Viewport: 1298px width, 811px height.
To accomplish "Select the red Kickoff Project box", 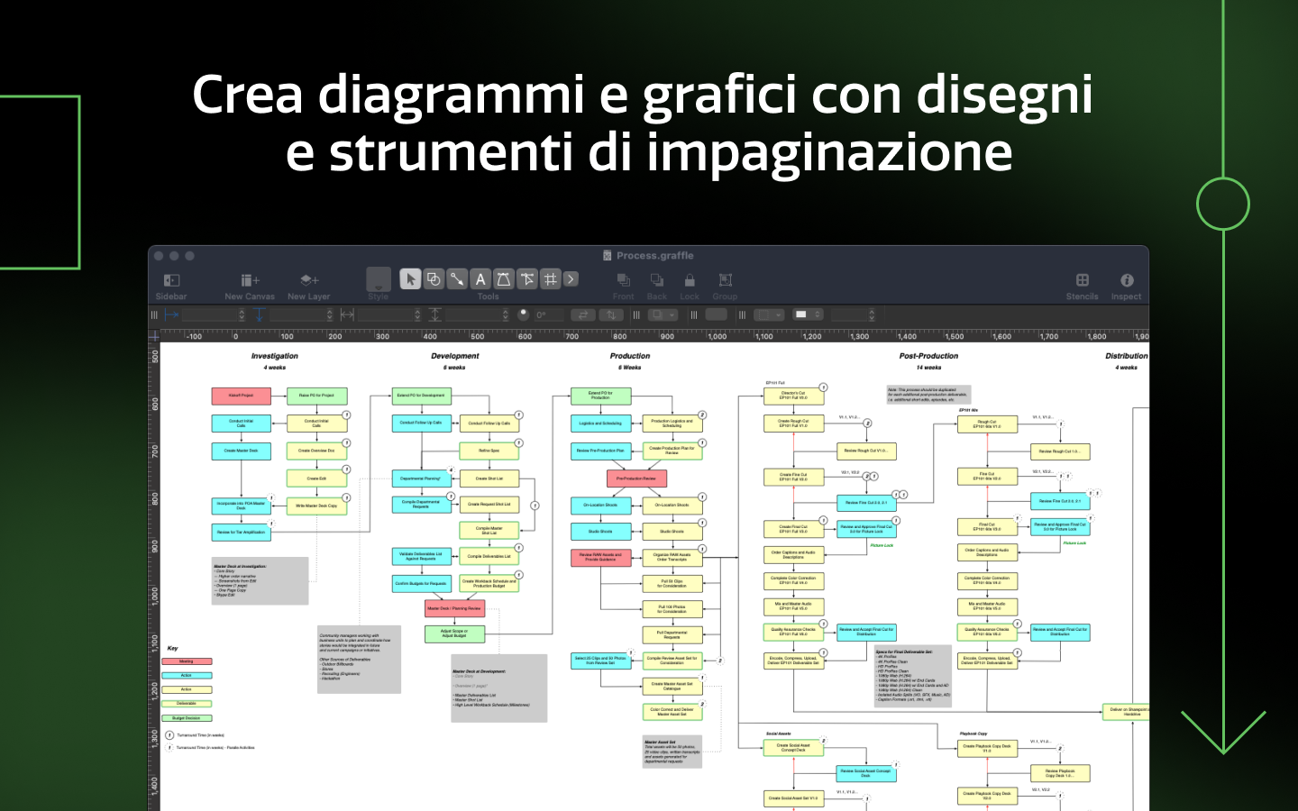I will point(241,396).
